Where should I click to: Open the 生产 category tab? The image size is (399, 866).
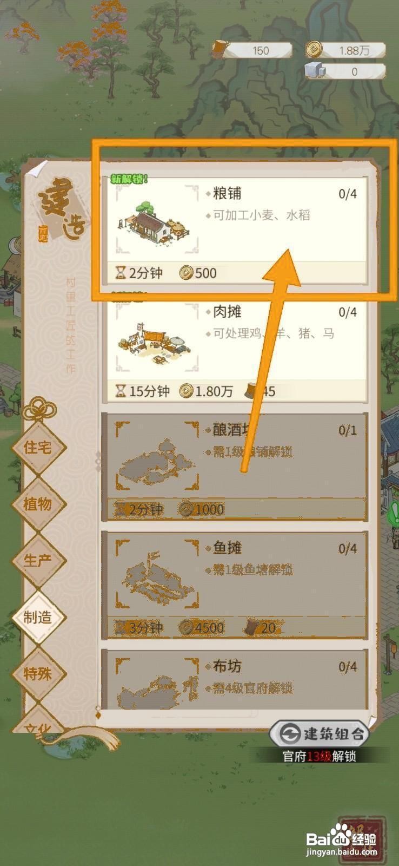coord(38,560)
